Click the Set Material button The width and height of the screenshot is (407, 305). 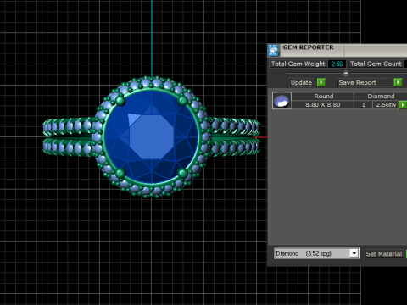384,253
